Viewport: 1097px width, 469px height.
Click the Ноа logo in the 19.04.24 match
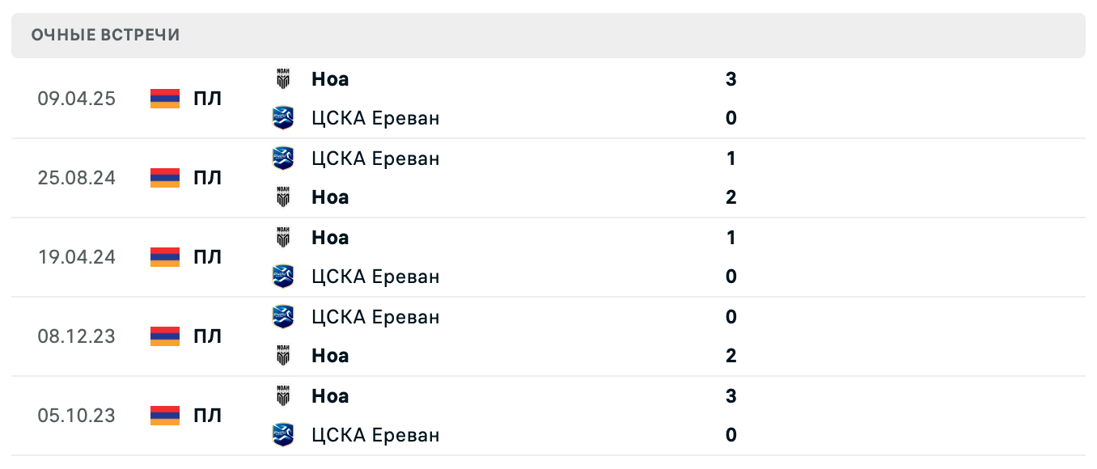[x=283, y=237]
